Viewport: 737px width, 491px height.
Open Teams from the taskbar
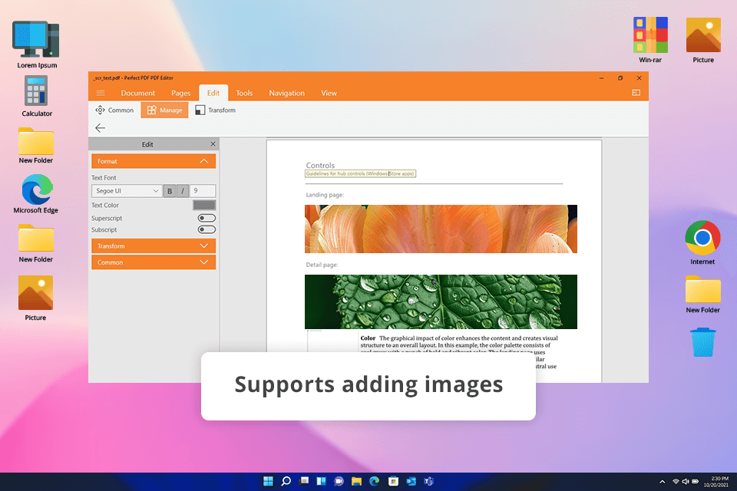[428, 481]
